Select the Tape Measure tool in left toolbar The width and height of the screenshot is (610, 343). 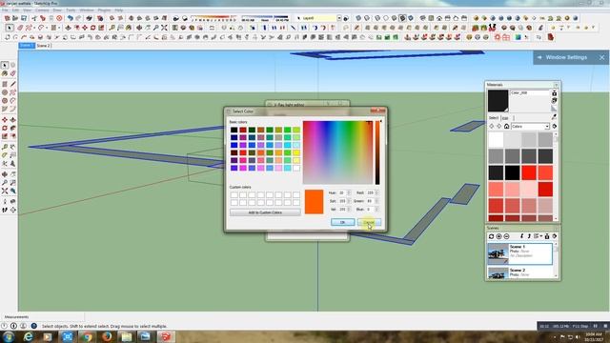tap(5, 147)
